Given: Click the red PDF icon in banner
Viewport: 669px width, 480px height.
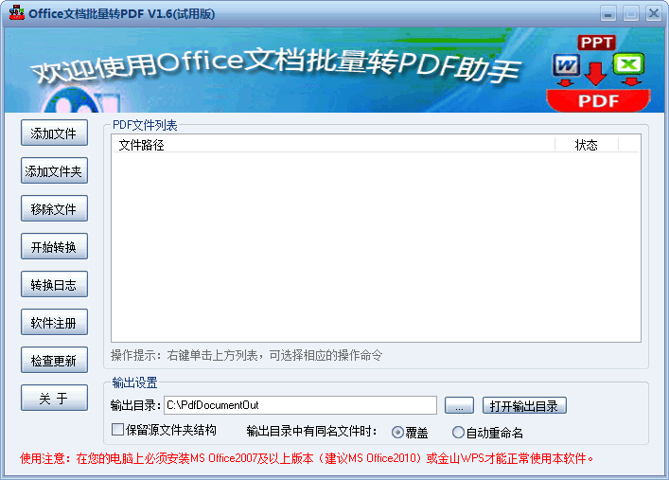Looking at the screenshot, I should 597,99.
